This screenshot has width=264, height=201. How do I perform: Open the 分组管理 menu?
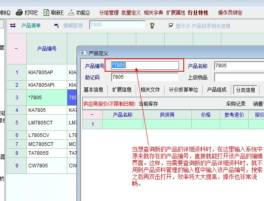[108, 13]
